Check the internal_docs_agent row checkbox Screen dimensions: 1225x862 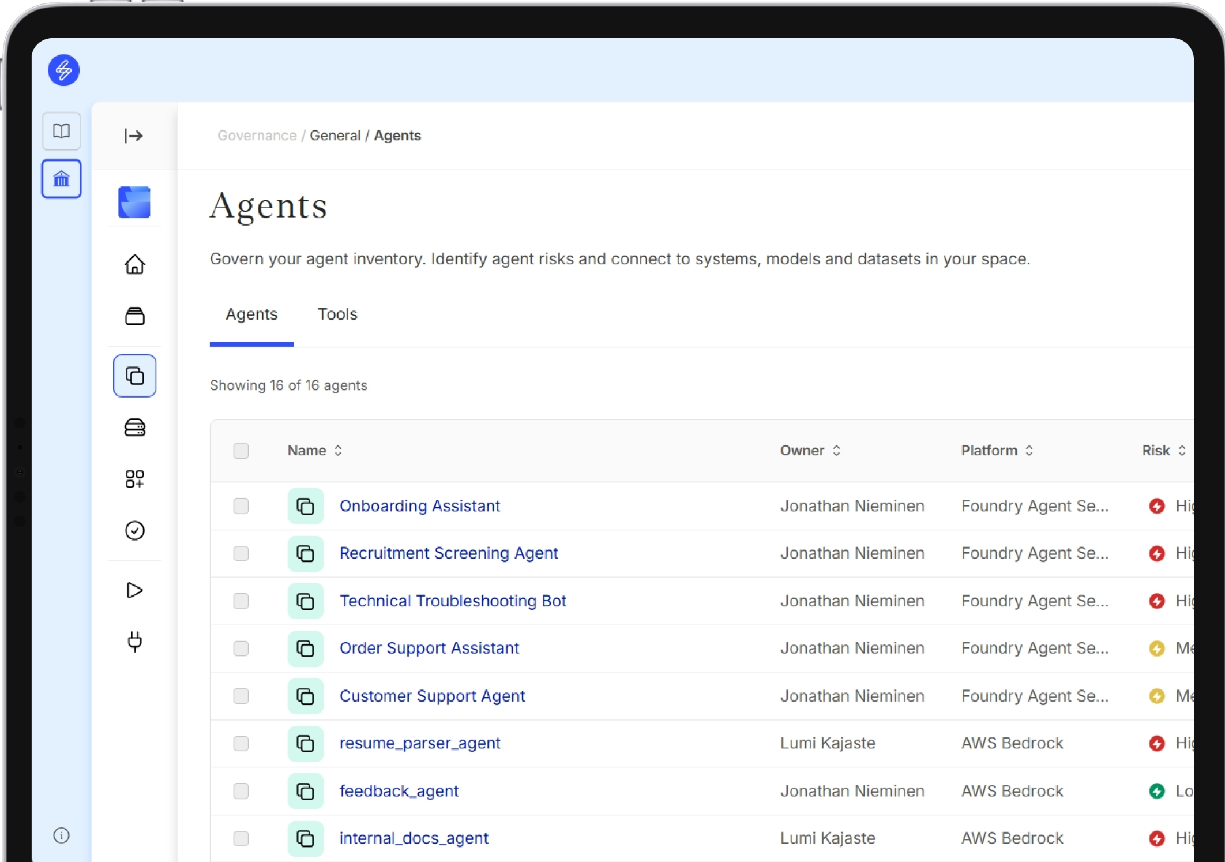coord(241,838)
